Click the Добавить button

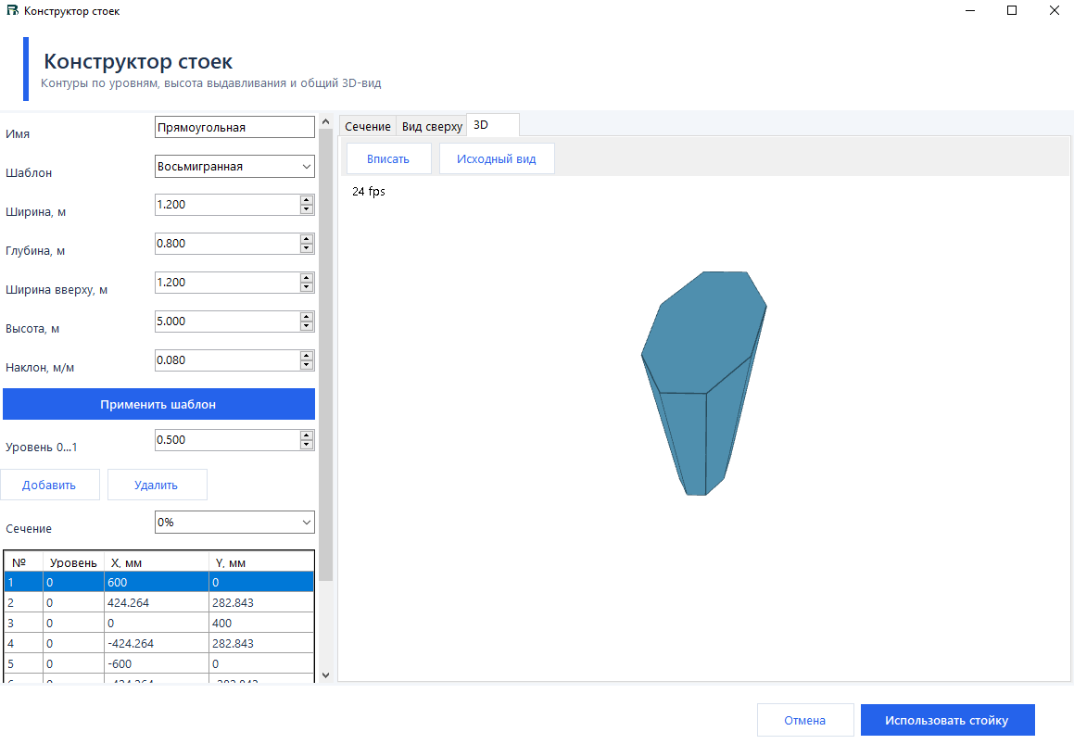[x=49, y=485]
